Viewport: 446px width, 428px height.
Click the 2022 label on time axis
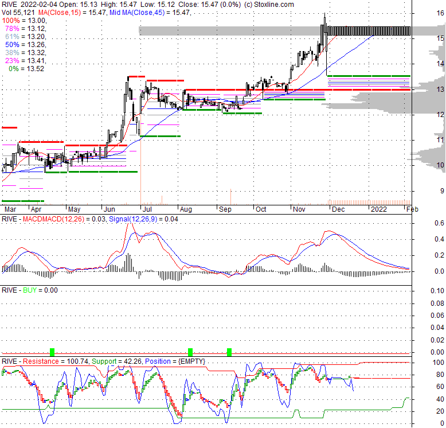(378, 209)
